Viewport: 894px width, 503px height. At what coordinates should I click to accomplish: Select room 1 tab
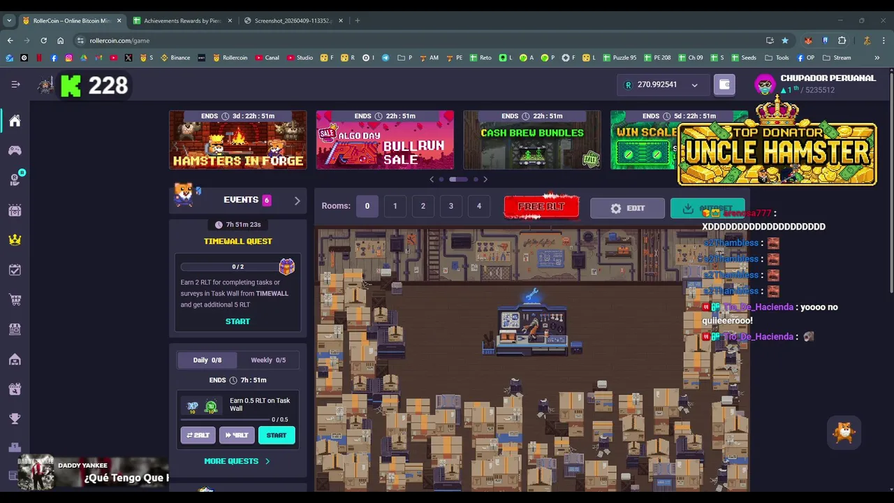tap(395, 206)
